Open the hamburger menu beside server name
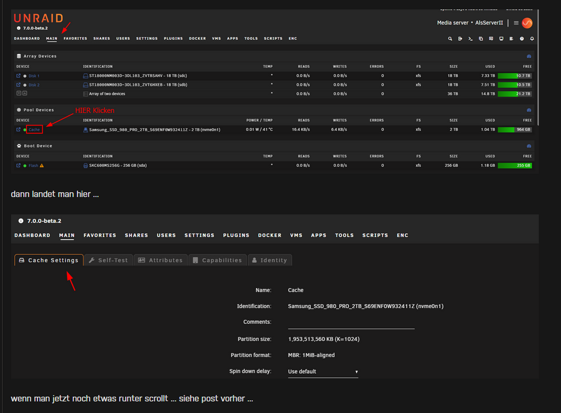Screen dimensions: 561x413 click(516, 23)
